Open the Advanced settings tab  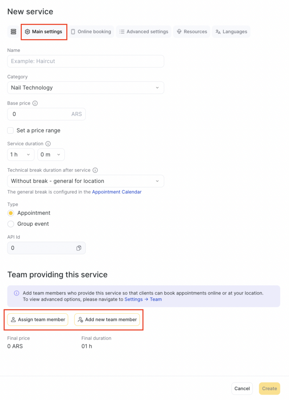point(144,32)
